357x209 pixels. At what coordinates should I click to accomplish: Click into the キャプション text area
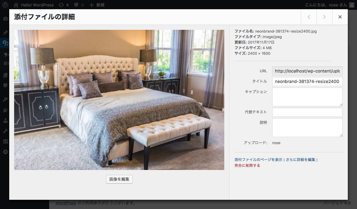[307, 97]
